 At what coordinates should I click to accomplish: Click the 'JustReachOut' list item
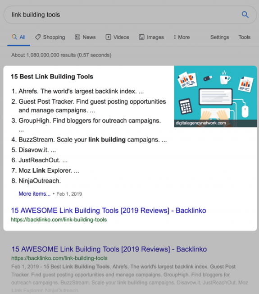coord(40,161)
